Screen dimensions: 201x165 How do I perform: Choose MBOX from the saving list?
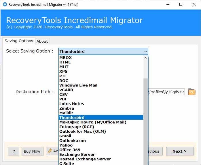(x=101, y=57)
